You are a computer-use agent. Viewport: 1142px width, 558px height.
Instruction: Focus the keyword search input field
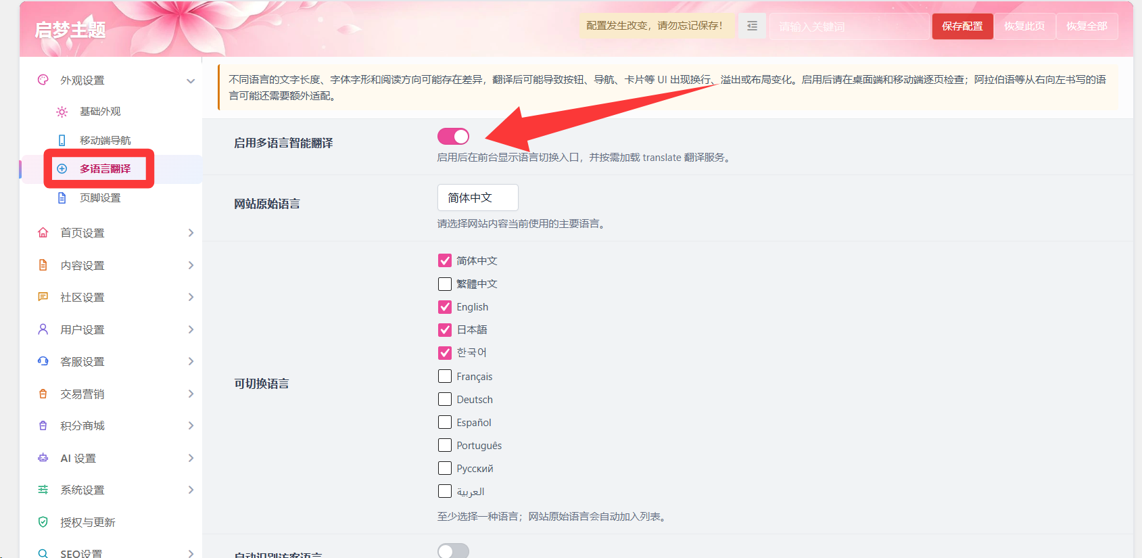click(849, 26)
